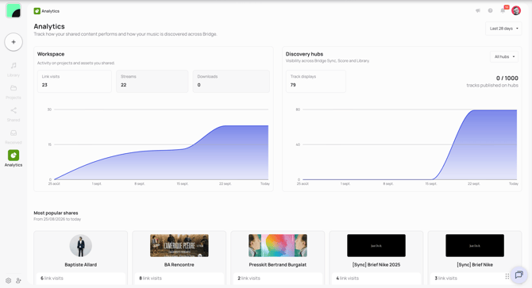Click the announcements megaphone icon

(478, 10)
